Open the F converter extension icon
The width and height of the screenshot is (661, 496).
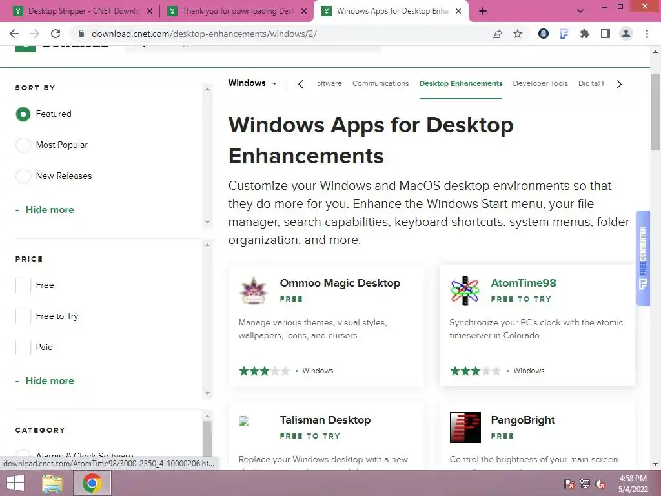[x=564, y=34]
